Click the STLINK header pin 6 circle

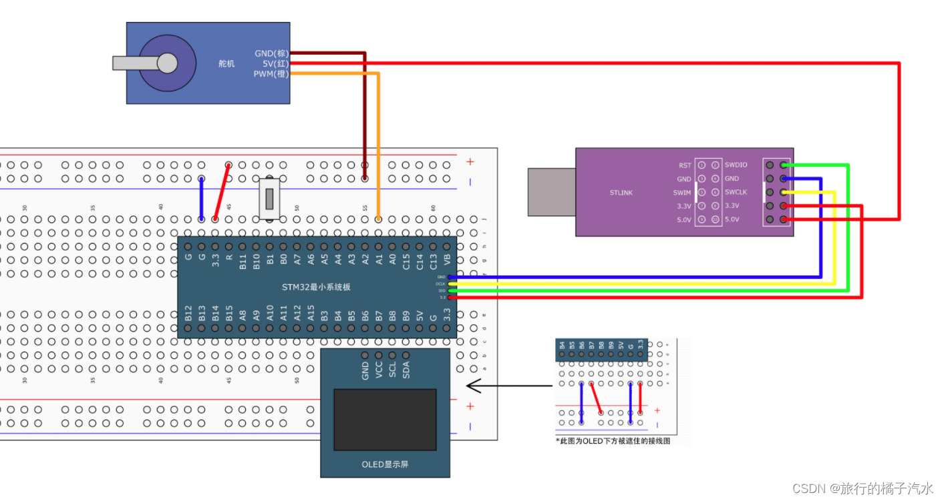(715, 192)
